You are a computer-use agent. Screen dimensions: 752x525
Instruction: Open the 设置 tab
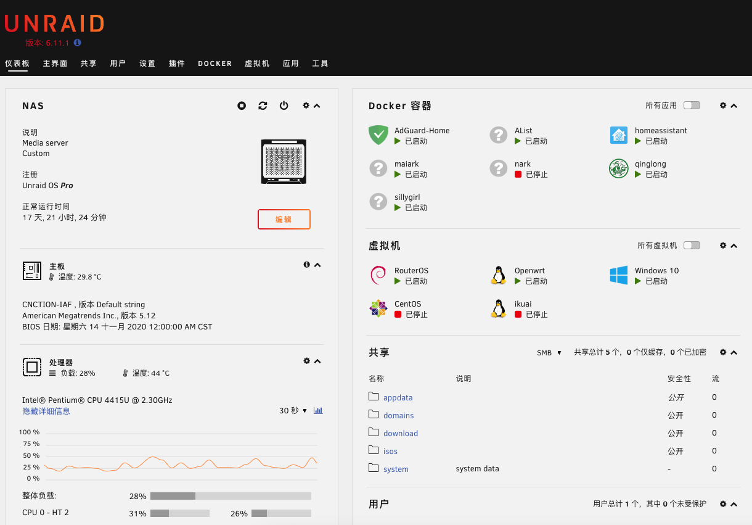click(x=147, y=64)
